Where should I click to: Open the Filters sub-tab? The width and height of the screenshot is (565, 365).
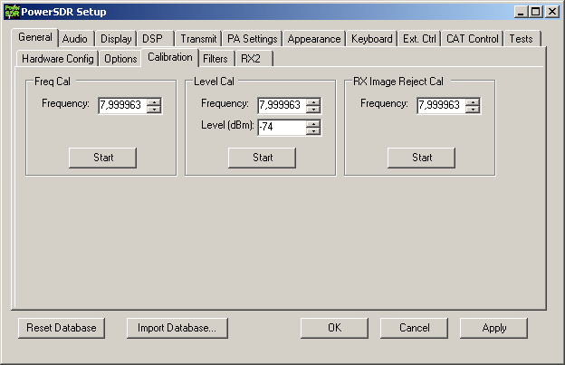tap(215, 59)
